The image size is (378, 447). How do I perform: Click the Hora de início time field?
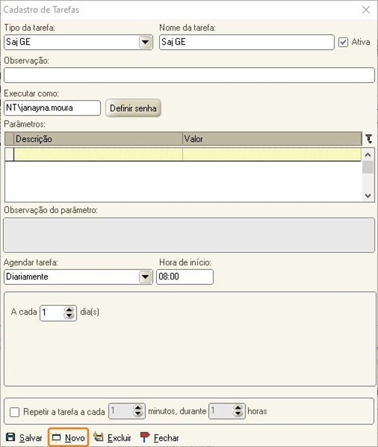click(x=185, y=277)
